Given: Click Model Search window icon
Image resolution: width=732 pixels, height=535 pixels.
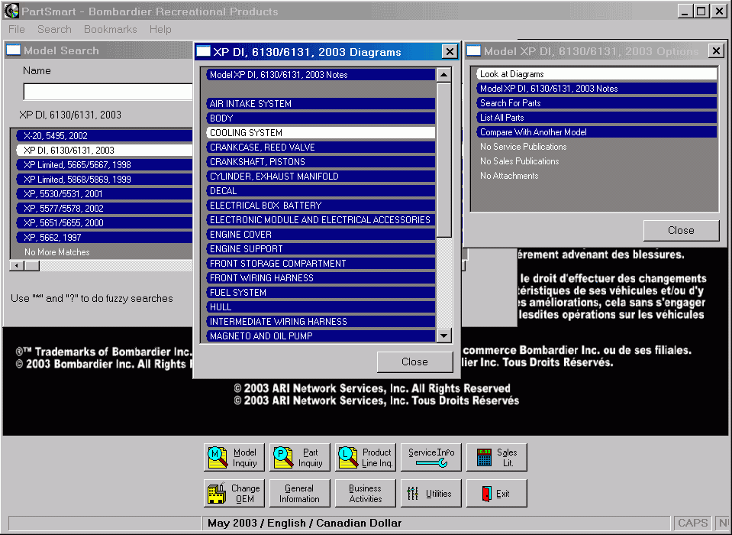Looking at the screenshot, I should click(x=13, y=50).
